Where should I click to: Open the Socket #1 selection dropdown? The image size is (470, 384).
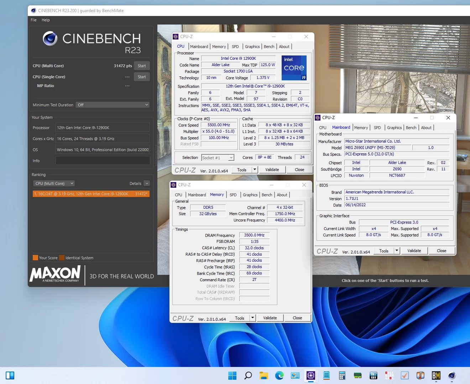[x=218, y=158]
